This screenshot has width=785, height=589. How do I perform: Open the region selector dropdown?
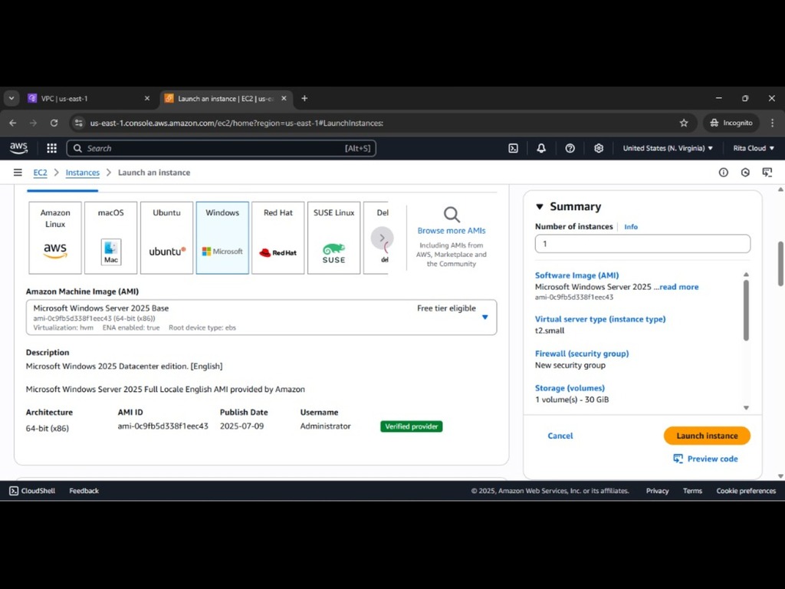[x=668, y=148]
